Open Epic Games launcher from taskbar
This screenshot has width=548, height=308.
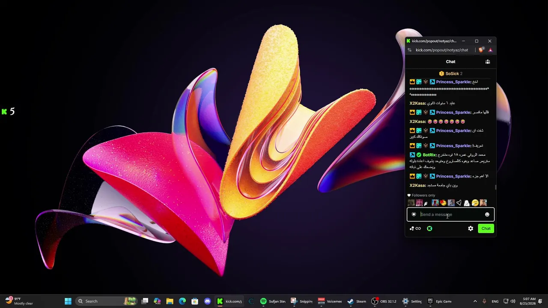440,301
